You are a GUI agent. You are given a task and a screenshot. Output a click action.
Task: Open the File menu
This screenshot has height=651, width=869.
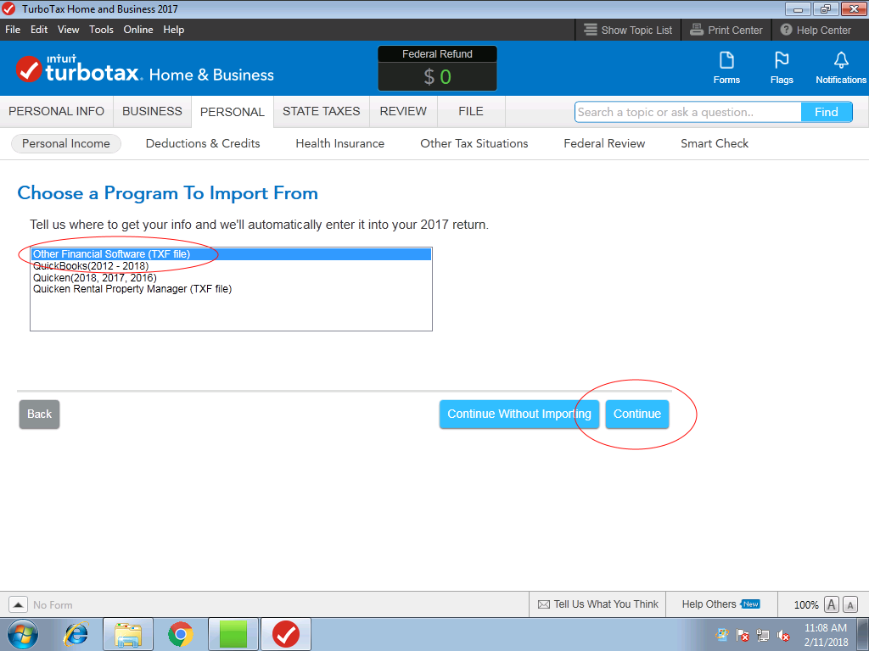[x=13, y=30]
